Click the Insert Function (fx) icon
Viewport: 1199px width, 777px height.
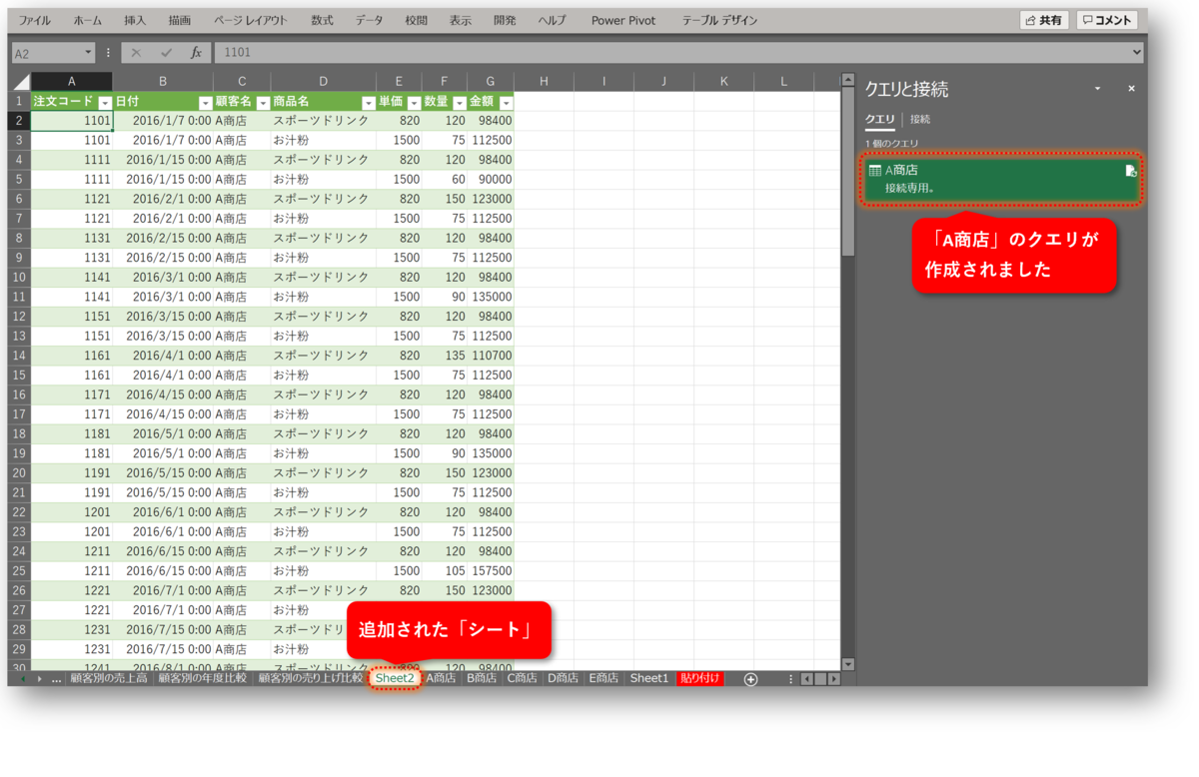pos(196,53)
